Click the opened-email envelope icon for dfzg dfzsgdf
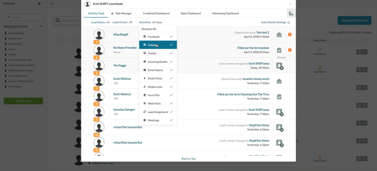Image resolution: width=377 pixels, height=171 pixels. pyautogui.click(x=279, y=35)
